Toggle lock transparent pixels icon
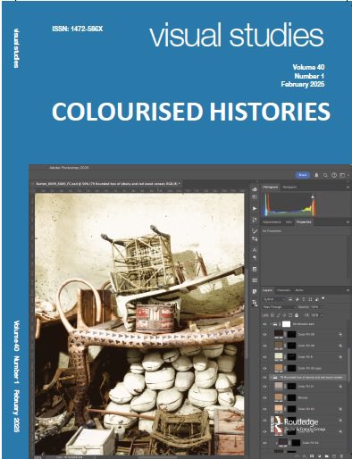Screen dimensions: 352x459 [x=272, y=315]
